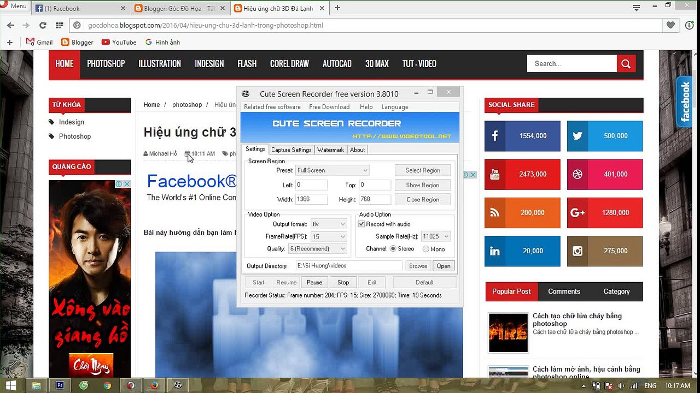Click the taskbar volume icon
This screenshot has width=700, height=393.
[621, 386]
